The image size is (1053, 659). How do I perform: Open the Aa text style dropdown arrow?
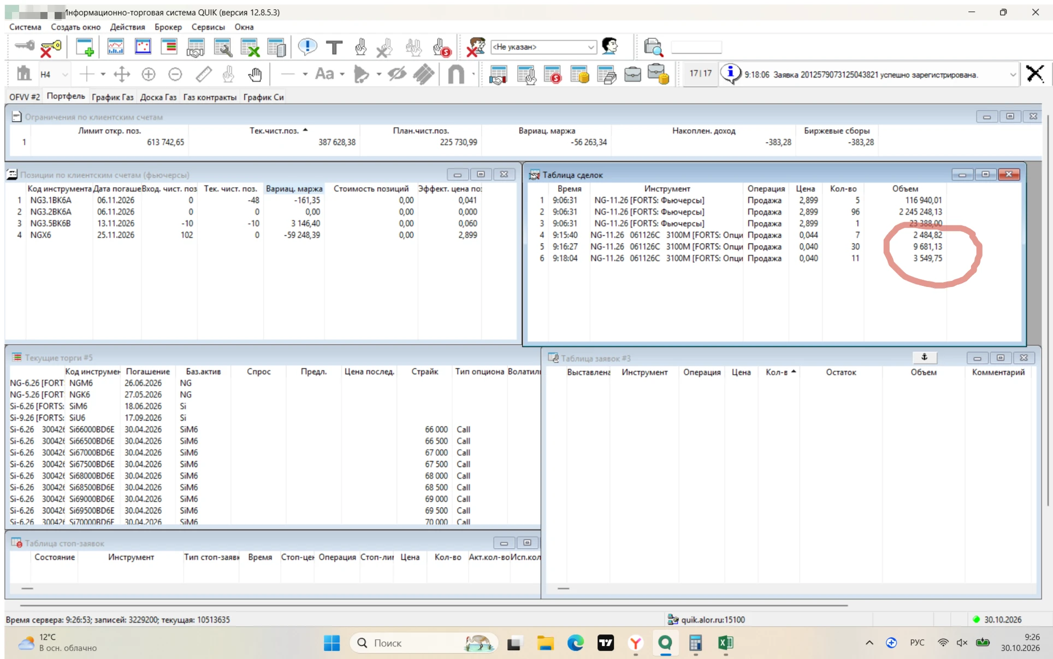(x=342, y=74)
